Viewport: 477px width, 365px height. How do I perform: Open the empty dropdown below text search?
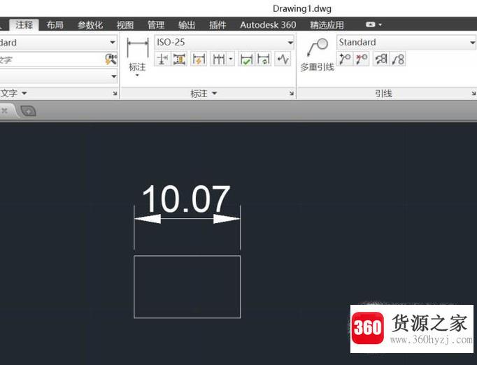pyautogui.click(x=114, y=76)
